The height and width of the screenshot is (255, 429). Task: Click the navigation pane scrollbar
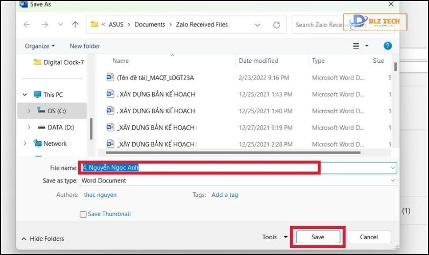pyautogui.click(x=91, y=129)
